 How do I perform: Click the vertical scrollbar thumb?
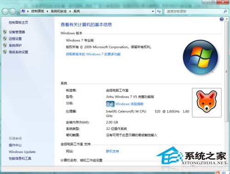[226, 72]
